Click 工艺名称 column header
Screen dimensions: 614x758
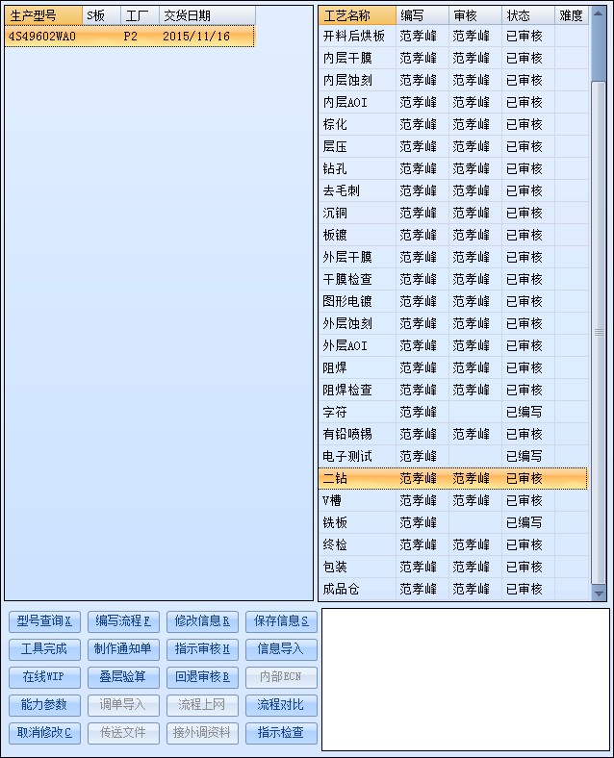pyautogui.click(x=357, y=16)
